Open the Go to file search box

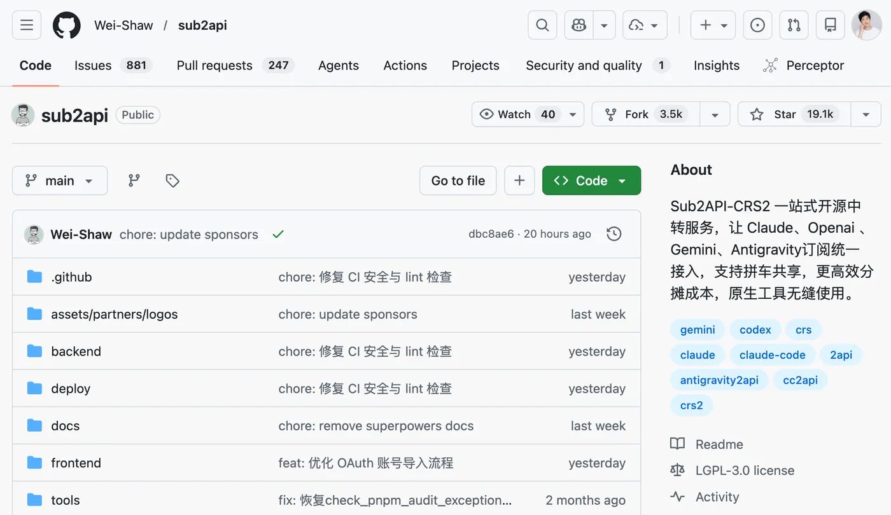[x=458, y=181]
